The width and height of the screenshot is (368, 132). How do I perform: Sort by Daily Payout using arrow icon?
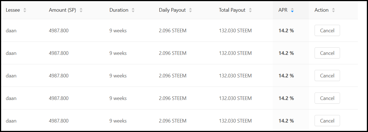191,10
